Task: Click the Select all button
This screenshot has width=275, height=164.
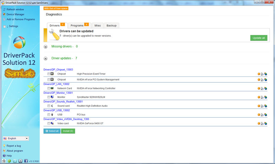Action: coord(52,131)
